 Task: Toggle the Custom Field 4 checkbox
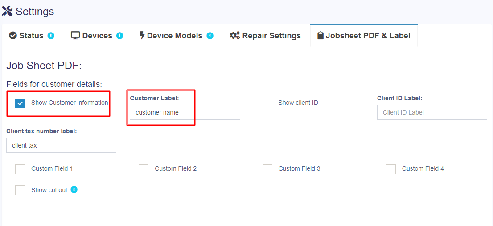[391, 169]
